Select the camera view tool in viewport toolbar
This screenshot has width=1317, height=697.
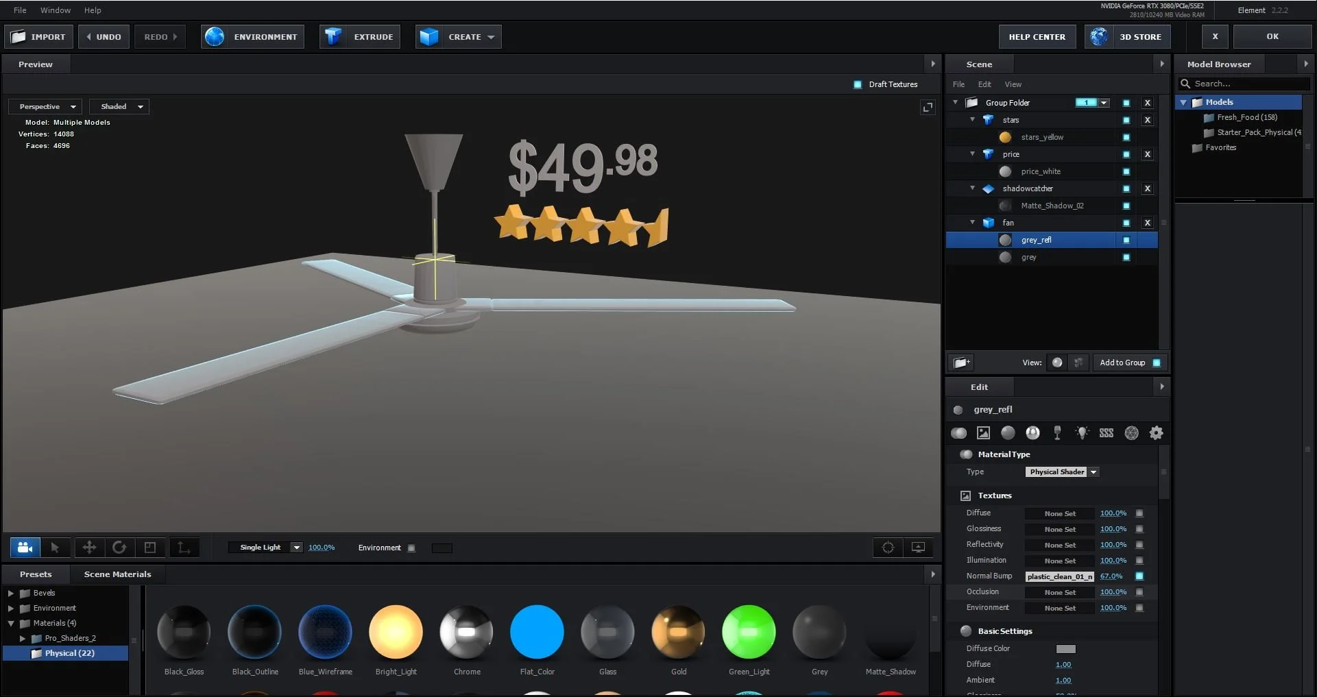coord(25,547)
